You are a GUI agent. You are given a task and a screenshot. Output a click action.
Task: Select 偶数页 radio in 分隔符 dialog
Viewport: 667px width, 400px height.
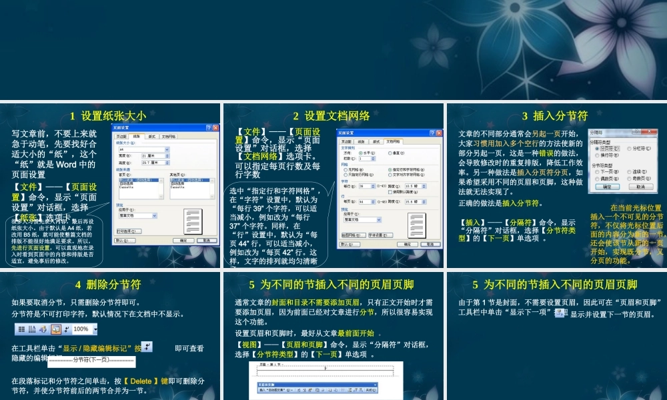597,179
